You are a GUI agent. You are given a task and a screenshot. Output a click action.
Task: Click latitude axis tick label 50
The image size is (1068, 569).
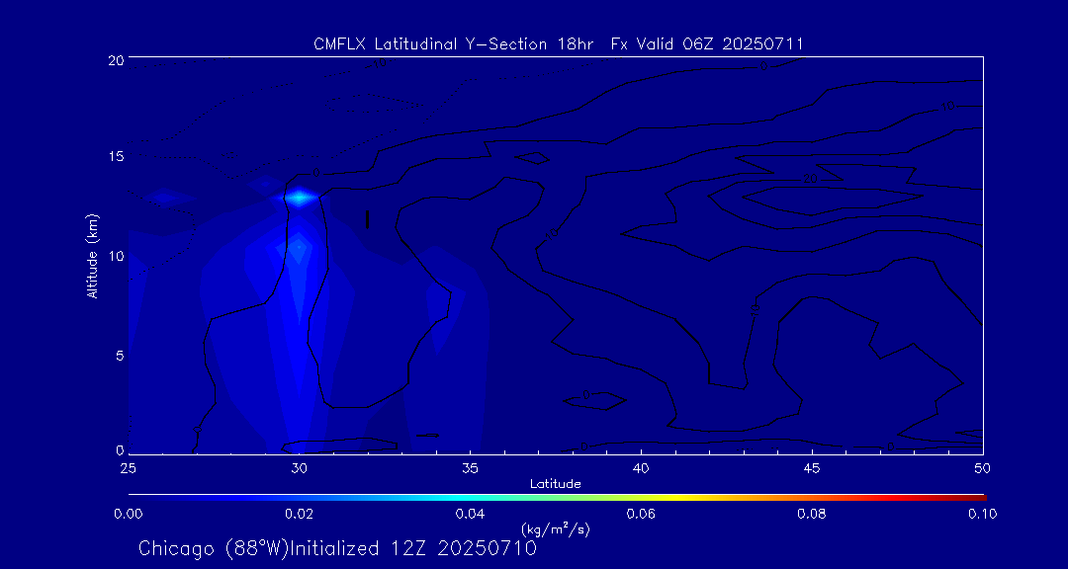982,468
